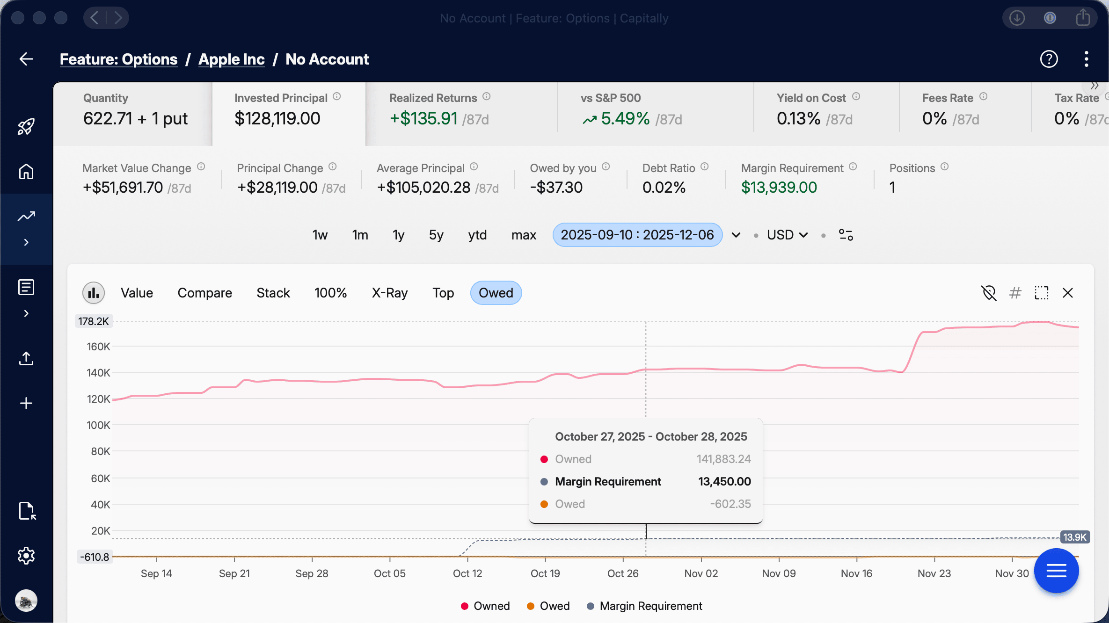Click the Apple Inc breadcrumb link
Image resolution: width=1109 pixels, height=623 pixels.
point(231,59)
